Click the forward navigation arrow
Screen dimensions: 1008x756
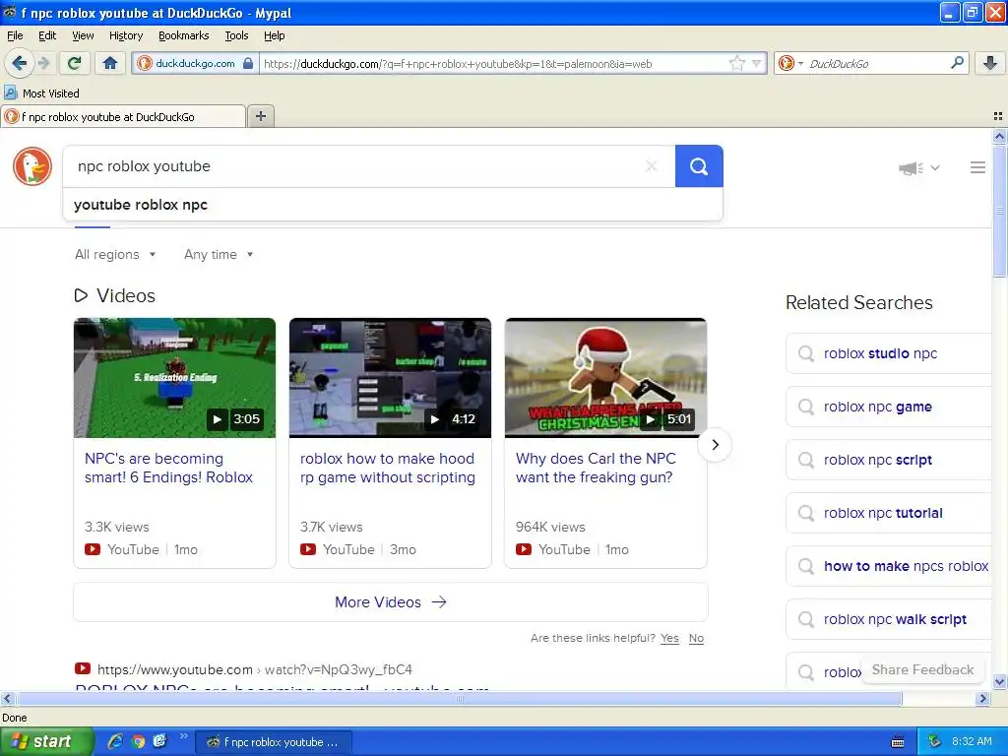[x=43, y=63]
